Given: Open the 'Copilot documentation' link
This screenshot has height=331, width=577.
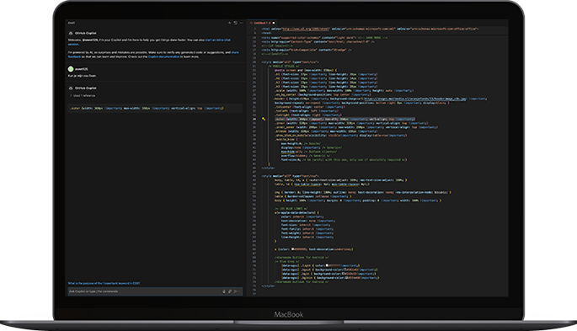Looking at the screenshot, I should (x=163, y=56).
